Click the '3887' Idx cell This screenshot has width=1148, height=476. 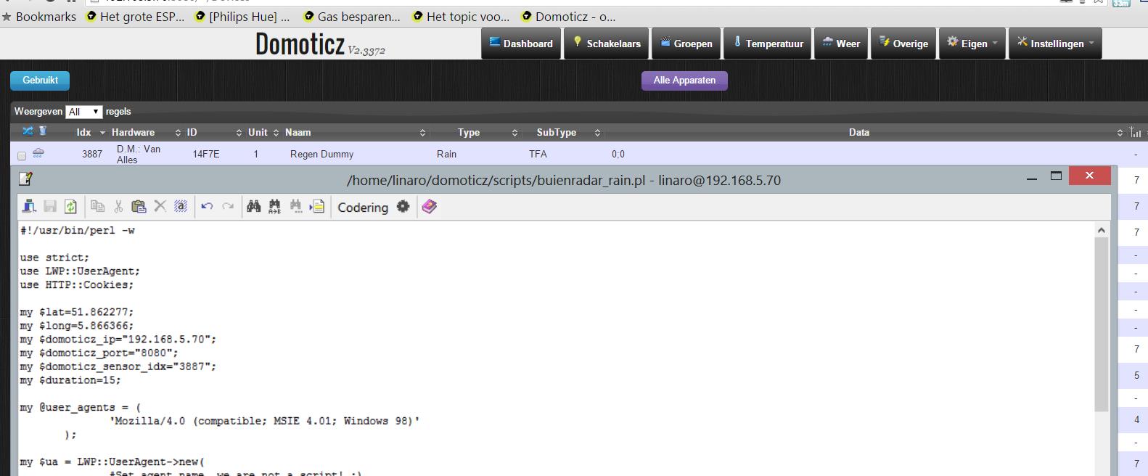pos(92,154)
